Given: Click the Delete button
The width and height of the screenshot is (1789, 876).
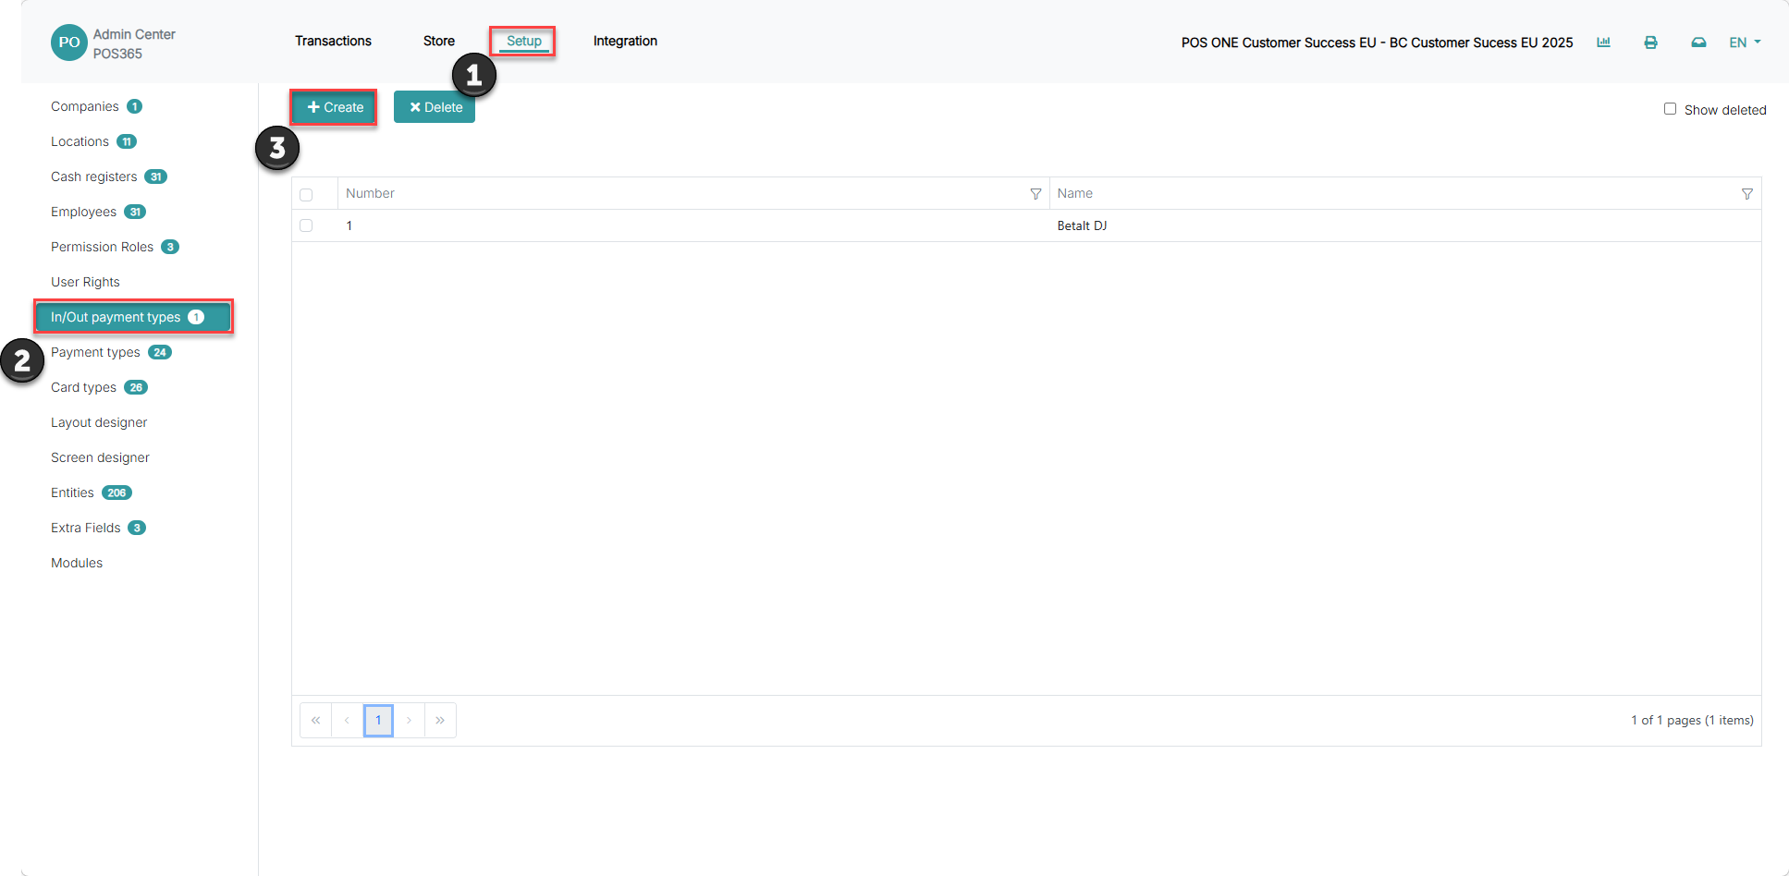Looking at the screenshot, I should tap(435, 107).
